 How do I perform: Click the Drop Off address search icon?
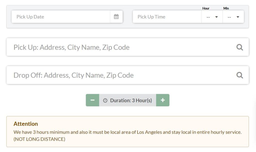[x=239, y=75]
